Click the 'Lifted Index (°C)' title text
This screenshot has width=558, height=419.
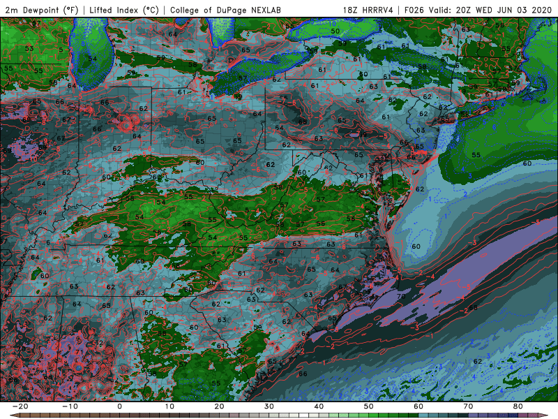coord(124,10)
